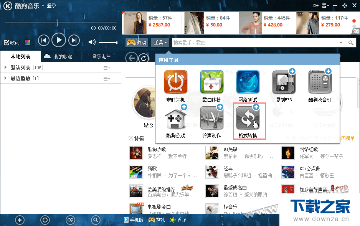Refresh the music library page

point(144,58)
